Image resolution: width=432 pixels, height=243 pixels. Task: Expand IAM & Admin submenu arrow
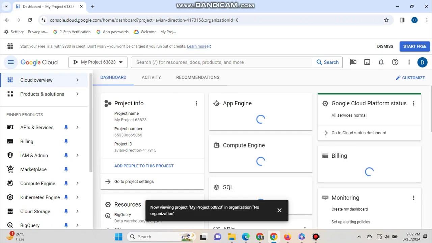(x=77, y=155)
